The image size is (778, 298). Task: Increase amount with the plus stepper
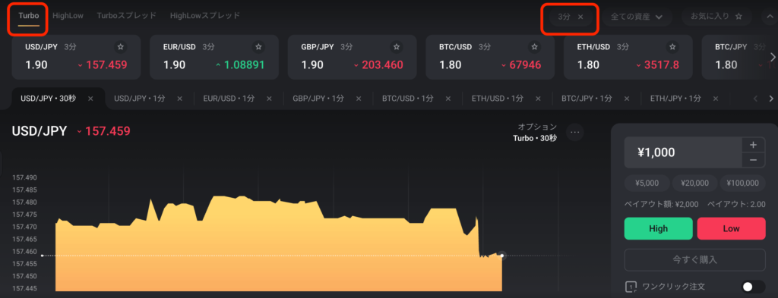753,145
